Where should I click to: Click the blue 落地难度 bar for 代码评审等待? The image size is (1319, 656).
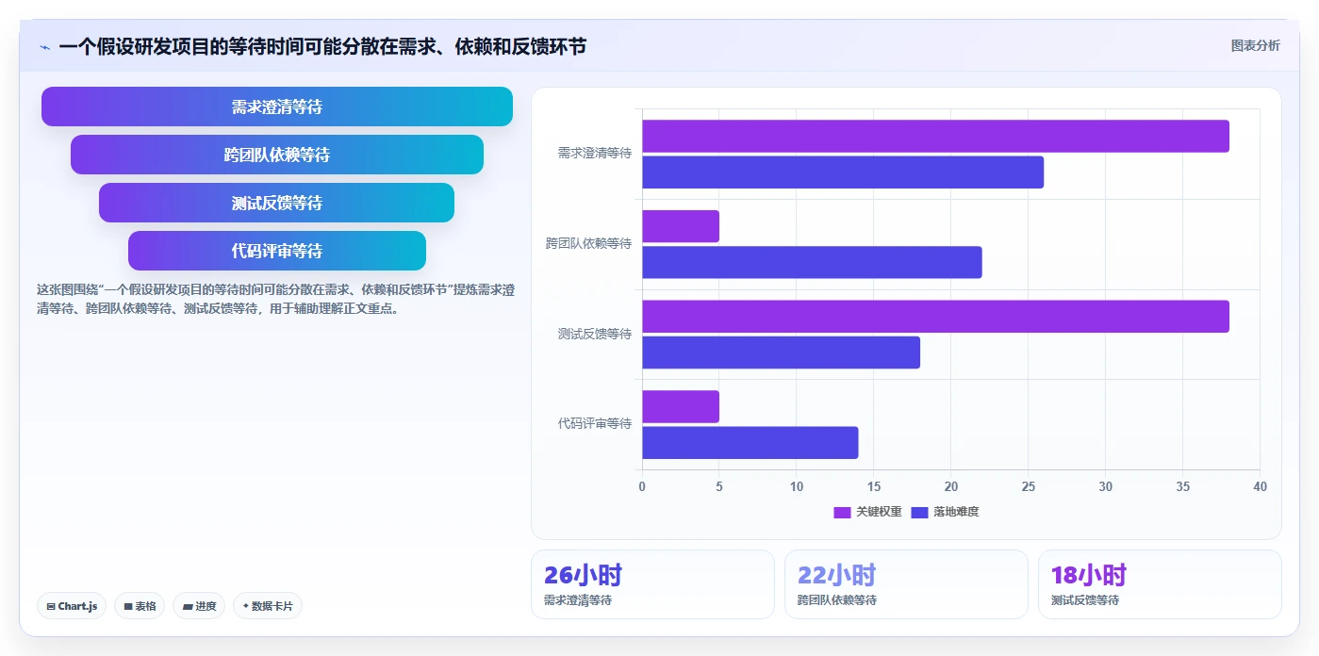[750, 442]
